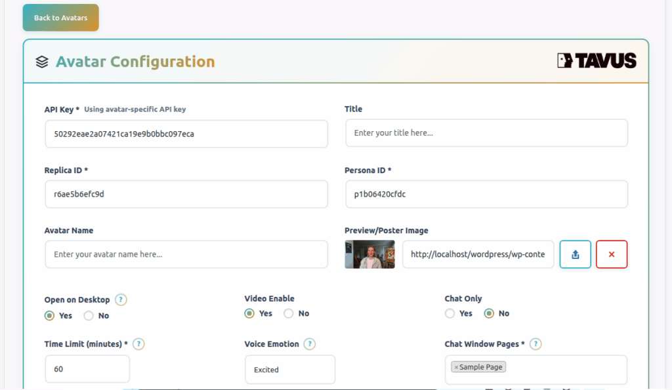Viewport: 672px width, 390px height.
Task: Click the Avatar Name input field
Action: coord(186,254)
